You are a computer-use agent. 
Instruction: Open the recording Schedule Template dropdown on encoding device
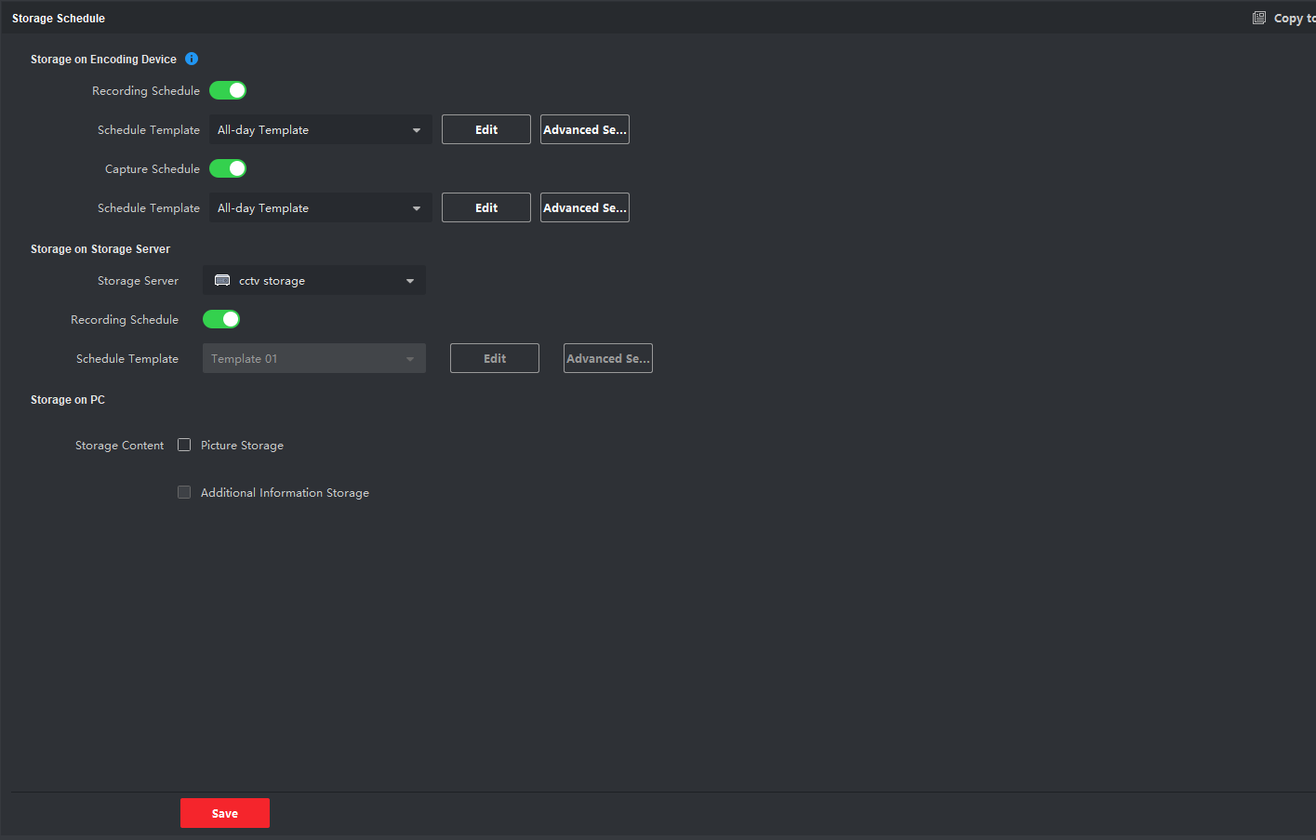(320, 130)
